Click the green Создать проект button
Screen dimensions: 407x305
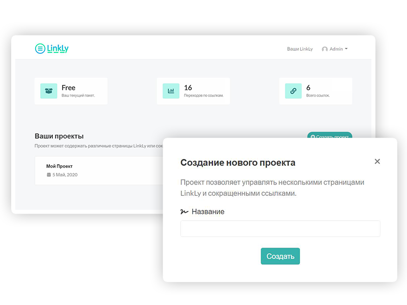[332, 136]
